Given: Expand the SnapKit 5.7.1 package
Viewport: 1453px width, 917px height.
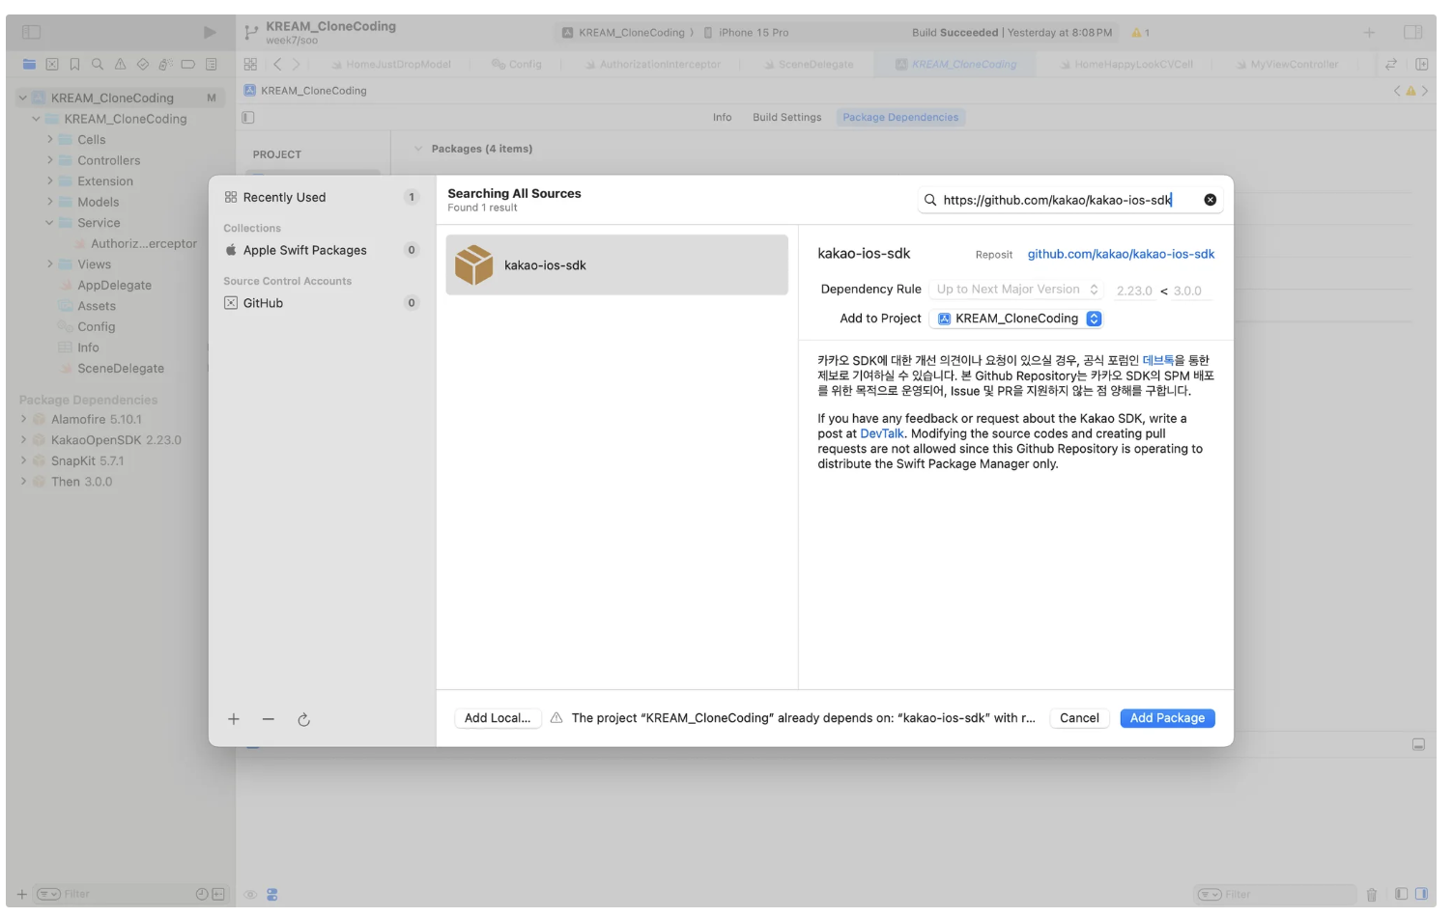Looking at the screenshot, I should pos(23,460).
